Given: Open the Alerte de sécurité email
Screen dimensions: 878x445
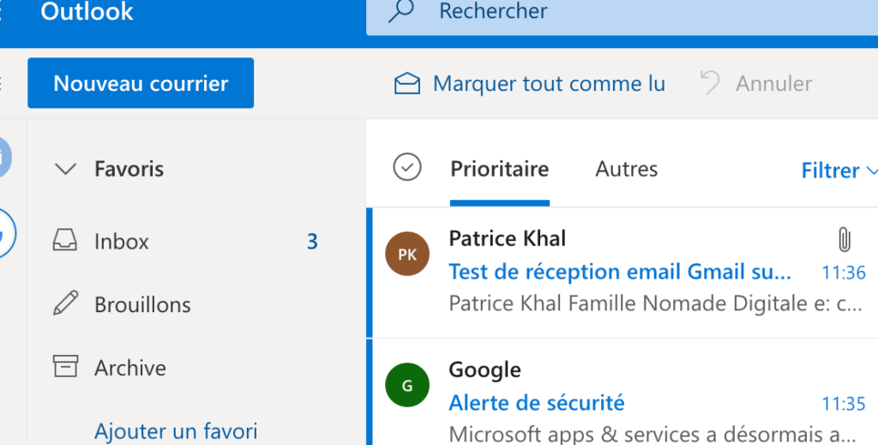Looking at the screenshot, I should tap(622, 399).
